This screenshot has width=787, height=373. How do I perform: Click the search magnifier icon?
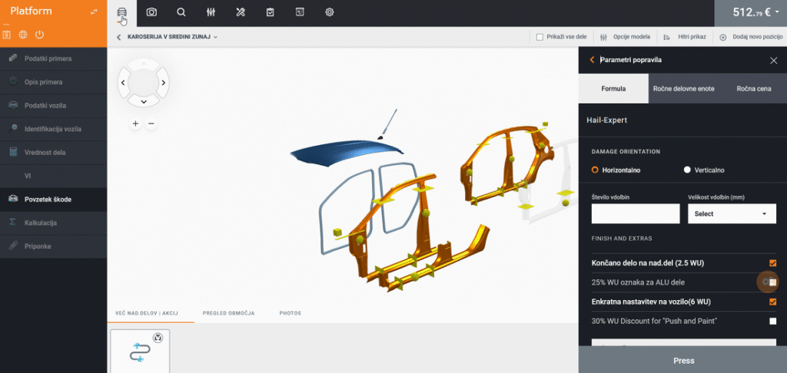click(x=181, y=12)
